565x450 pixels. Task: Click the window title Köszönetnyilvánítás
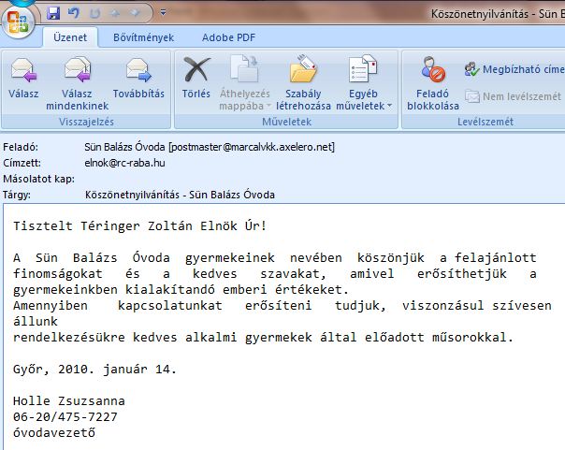(498, 14)
